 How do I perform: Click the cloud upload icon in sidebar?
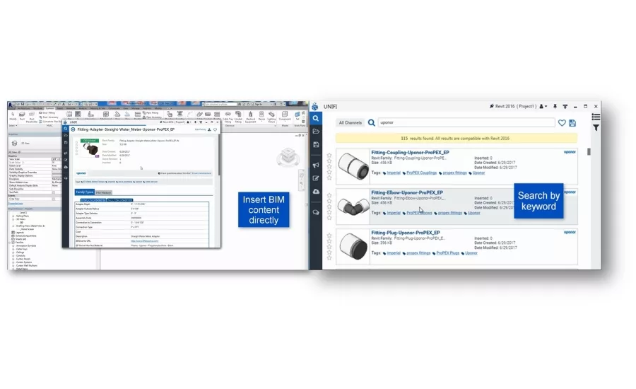(x=316, y=192)
